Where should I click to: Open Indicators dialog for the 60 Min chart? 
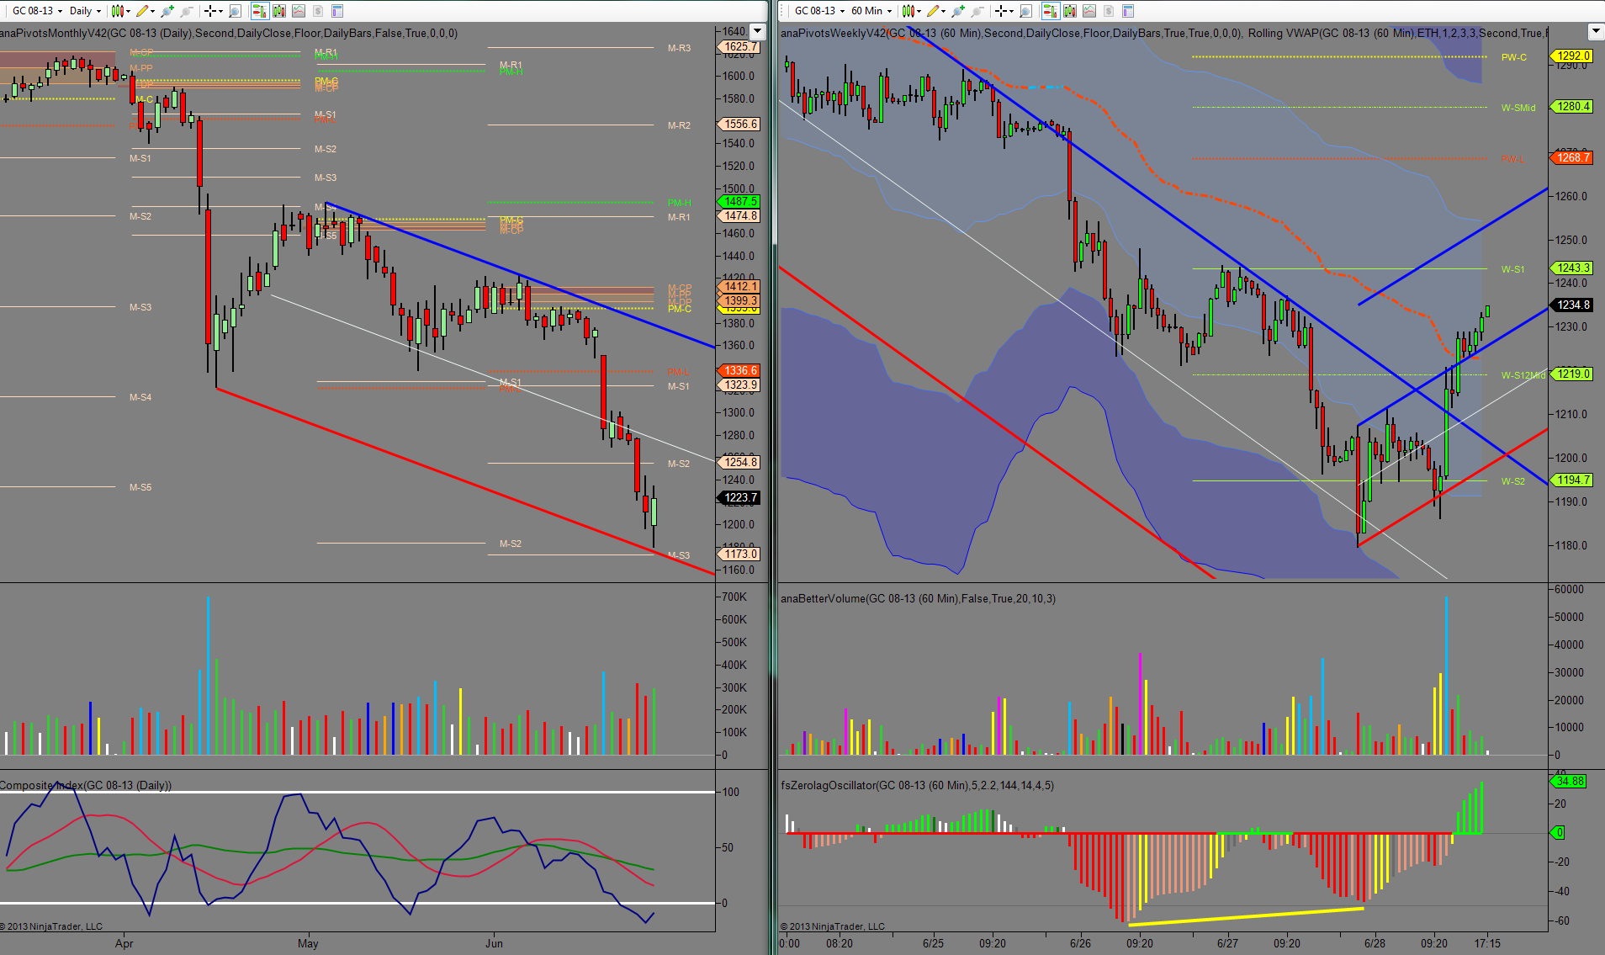1089,11
